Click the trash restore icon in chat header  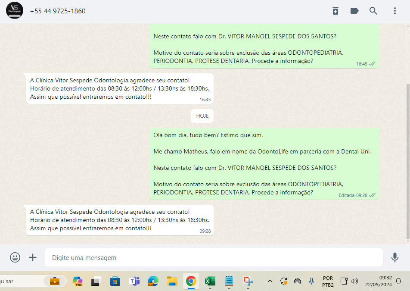[x=335, y=11]
